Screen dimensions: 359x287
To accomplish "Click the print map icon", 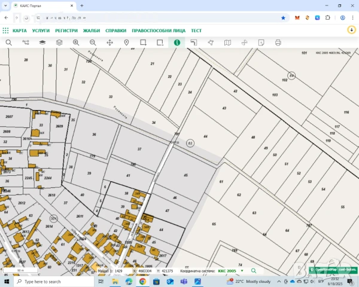I will coord(278,42).
